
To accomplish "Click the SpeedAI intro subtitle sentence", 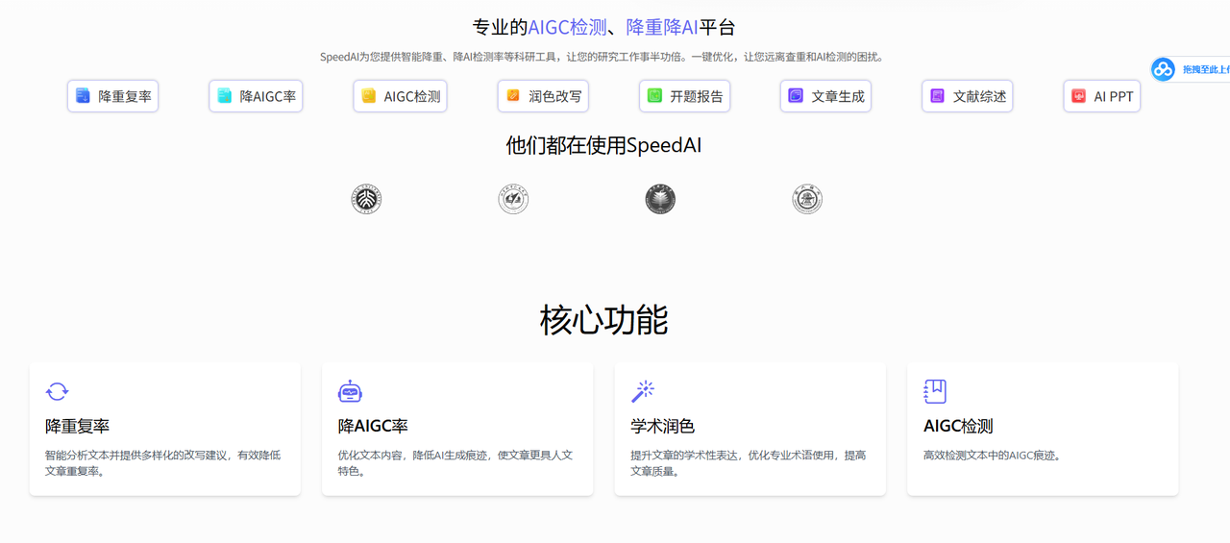I will (x=603, y=57).
